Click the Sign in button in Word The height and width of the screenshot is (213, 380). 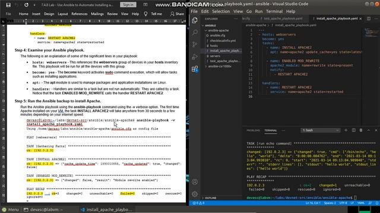click(128, 5)
